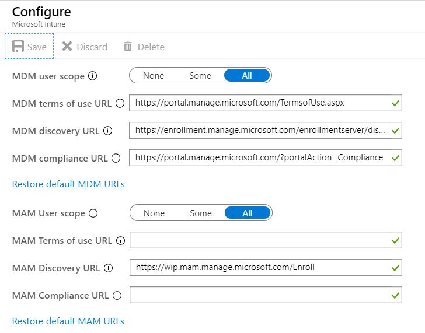Click the Configure page heading
Screen dimensions: 425x333
(41, 12)
